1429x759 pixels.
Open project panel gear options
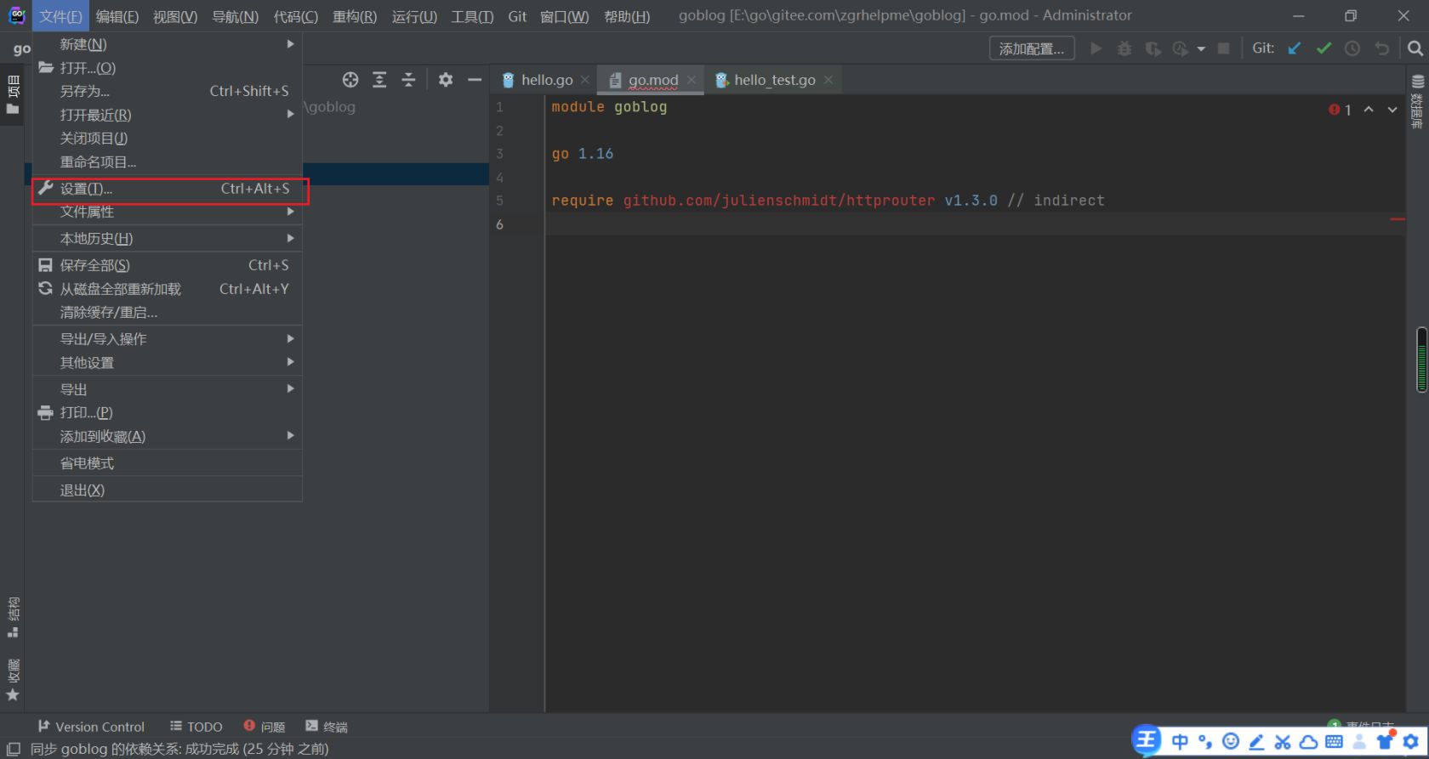point(446,79)
